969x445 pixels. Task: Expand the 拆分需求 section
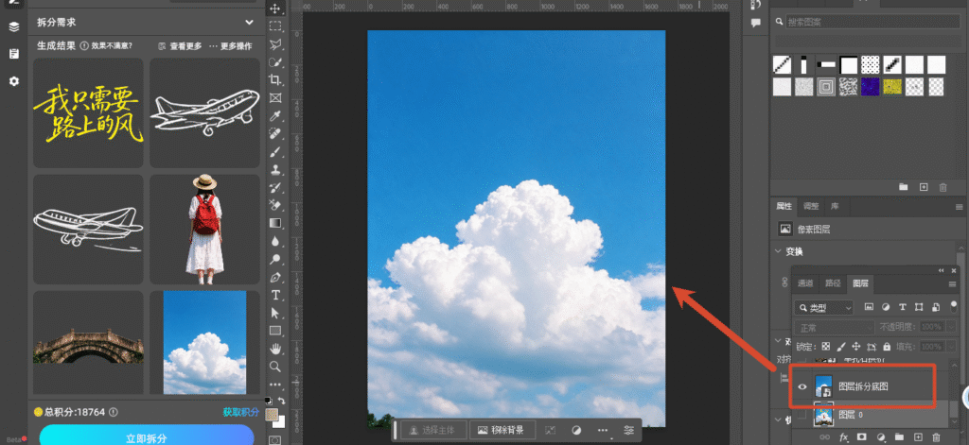coord(249,23)
